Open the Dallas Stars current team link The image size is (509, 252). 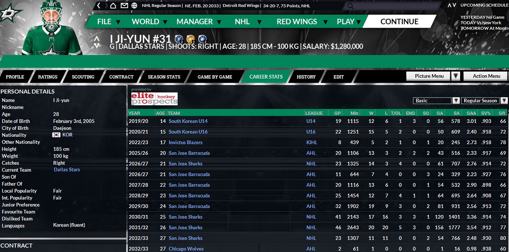67,170
